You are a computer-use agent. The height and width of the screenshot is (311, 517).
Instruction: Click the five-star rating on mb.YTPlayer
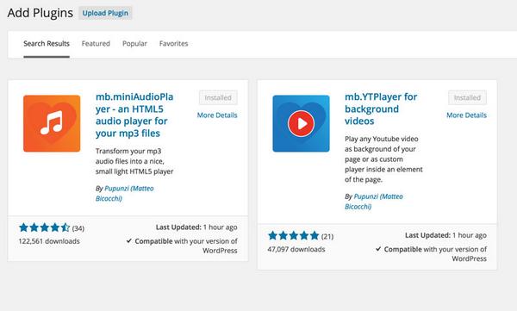(294, 235)
